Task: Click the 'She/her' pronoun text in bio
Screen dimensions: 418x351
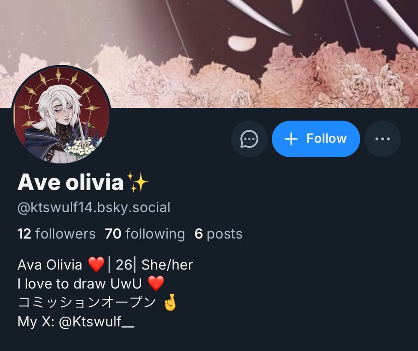Action: click(167, 265)
